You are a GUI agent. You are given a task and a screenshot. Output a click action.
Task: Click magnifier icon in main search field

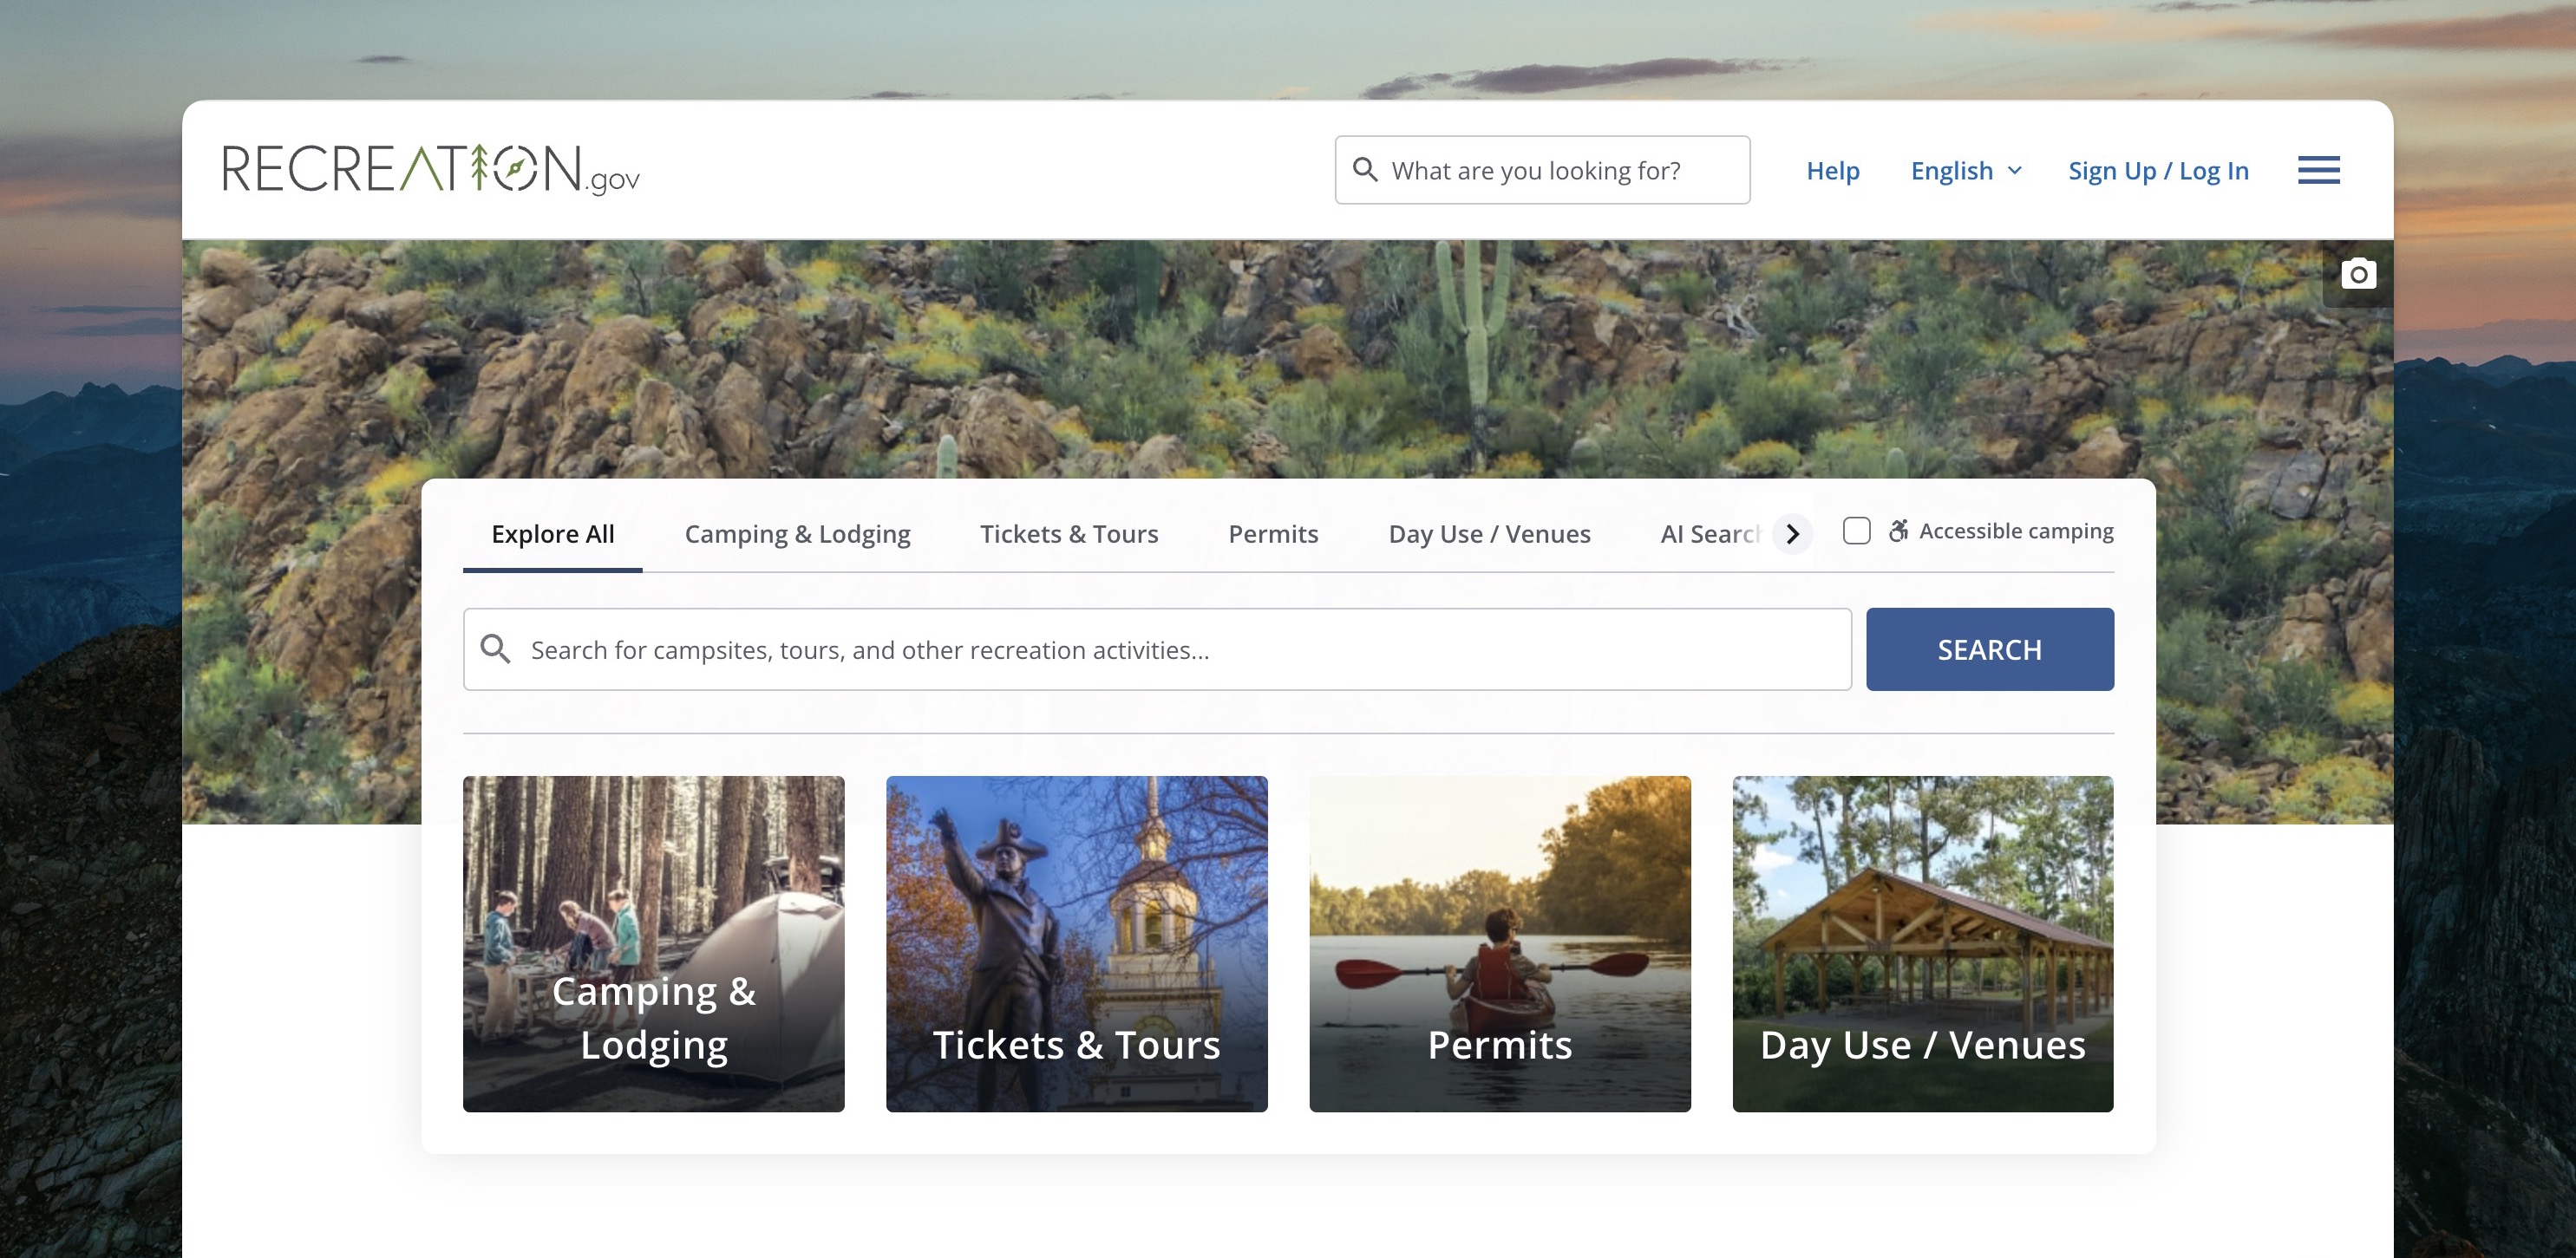[495, 649]
